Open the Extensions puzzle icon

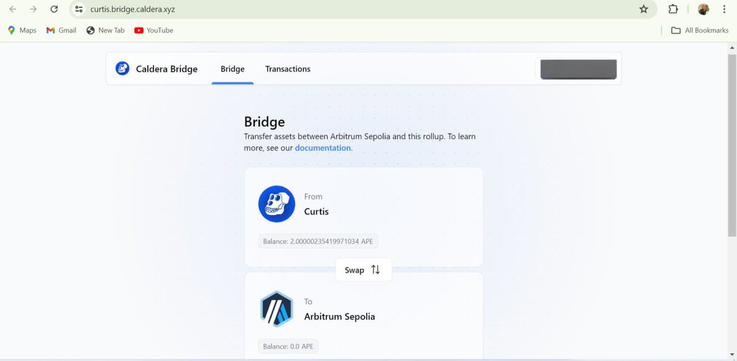click(673, 9)
